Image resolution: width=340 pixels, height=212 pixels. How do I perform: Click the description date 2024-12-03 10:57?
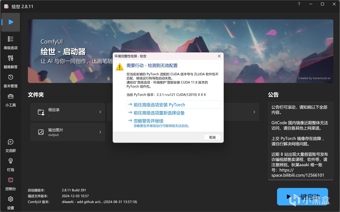(x=75, y=196)
